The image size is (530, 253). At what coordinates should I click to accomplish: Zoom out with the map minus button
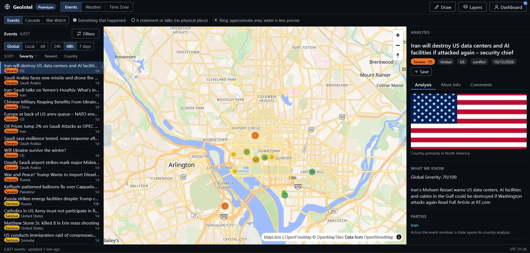click(398, 45)
